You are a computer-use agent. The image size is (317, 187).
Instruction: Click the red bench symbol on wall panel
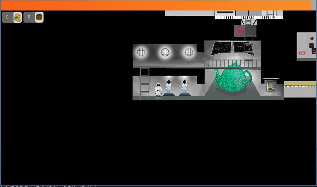click(x=302, y=53)
